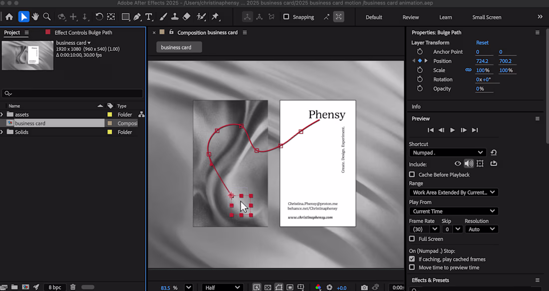
Task: Switch to the Review workspace
Action: [x=411, y=17]
